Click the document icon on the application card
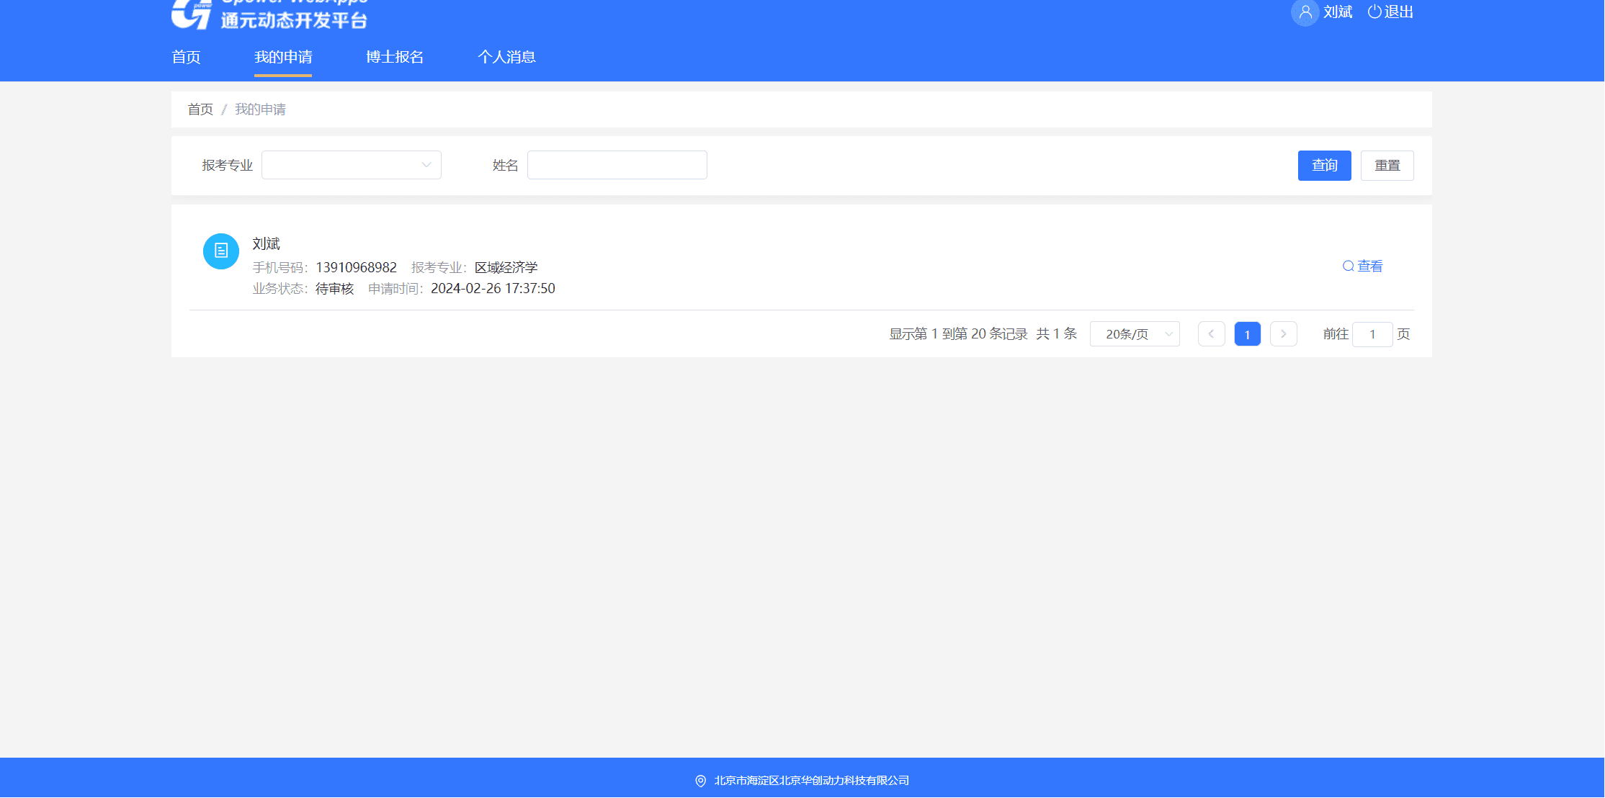Image resolution: width=1605 pixels, height=798 pixels. pyautogui.click(x=220, y=251)
